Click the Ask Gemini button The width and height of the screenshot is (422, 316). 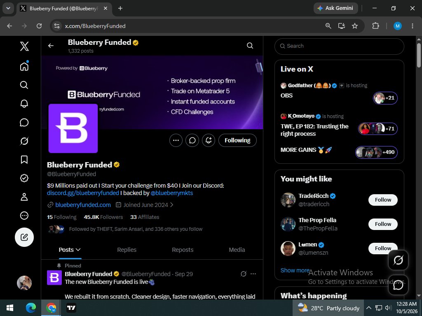[335, 8]
